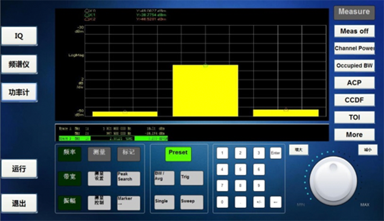The height and width of the screenshot is (221, 384).
Task: Turn measurement off with Meas off
Action: [354, 31]
